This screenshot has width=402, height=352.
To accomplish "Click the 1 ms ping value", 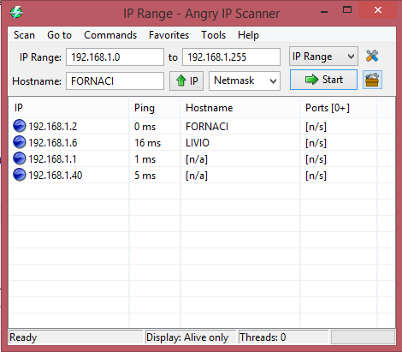I will [145, 159].
